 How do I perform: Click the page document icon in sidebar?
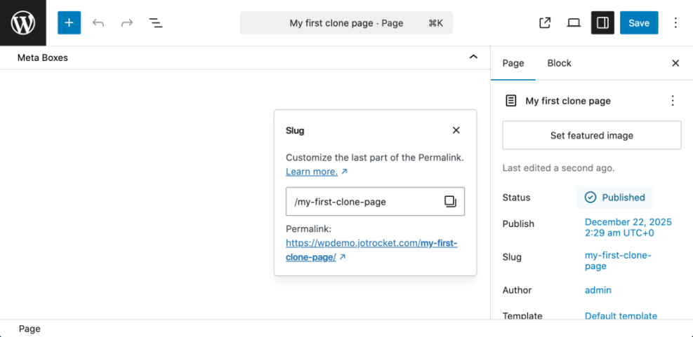[x=510, y=101]
